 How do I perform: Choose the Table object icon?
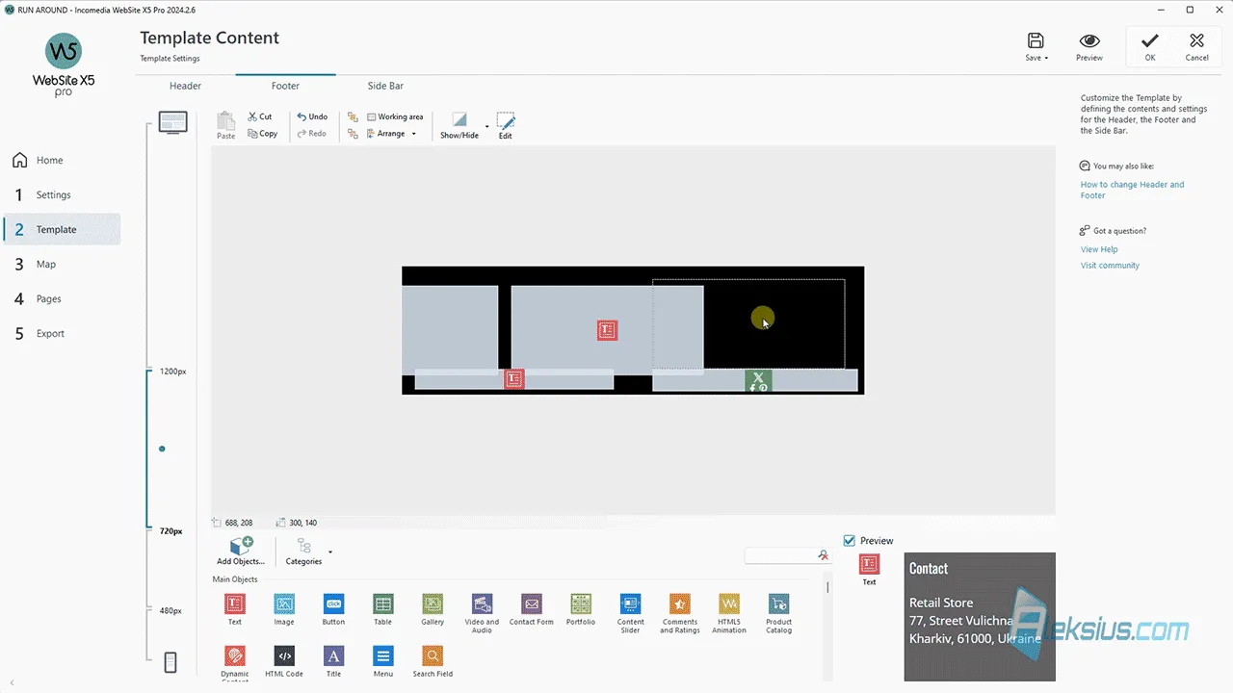pyautogui.click(x=382, y=608)
